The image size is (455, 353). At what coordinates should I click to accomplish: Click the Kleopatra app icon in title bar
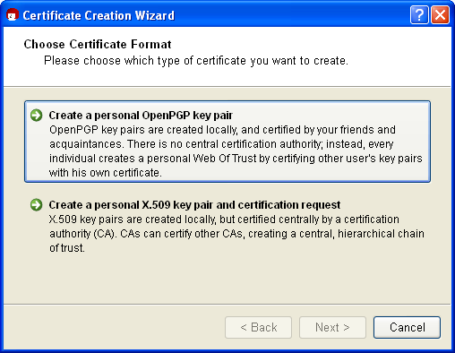click(x=13, y=15)
